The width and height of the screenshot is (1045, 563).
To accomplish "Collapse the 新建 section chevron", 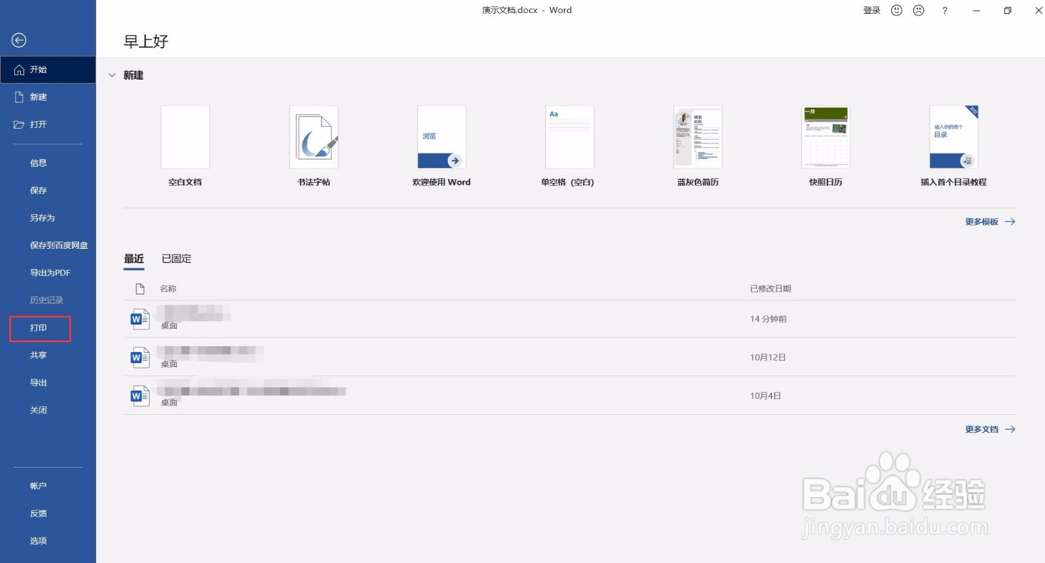I will coord(112,75).
